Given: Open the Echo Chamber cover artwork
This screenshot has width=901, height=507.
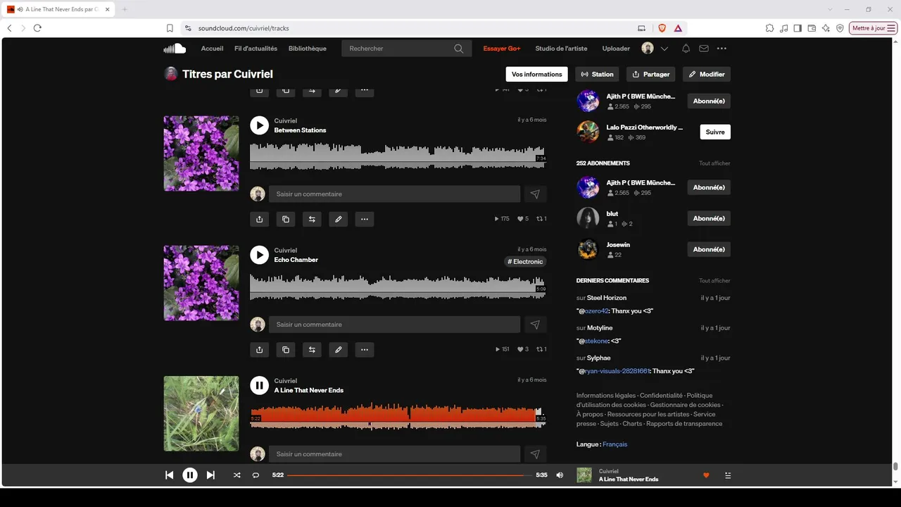Looking at the screenshot, I should (201, 283).
